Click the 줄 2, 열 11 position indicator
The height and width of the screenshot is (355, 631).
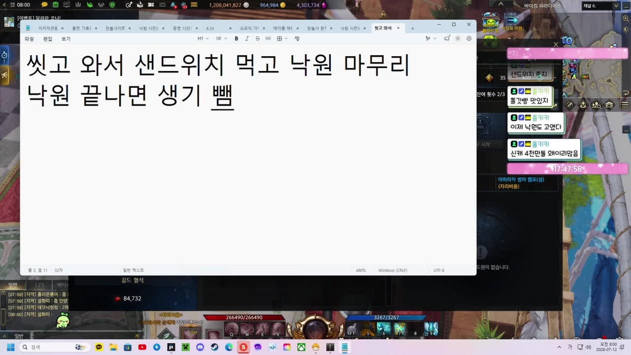pos(38,270)
